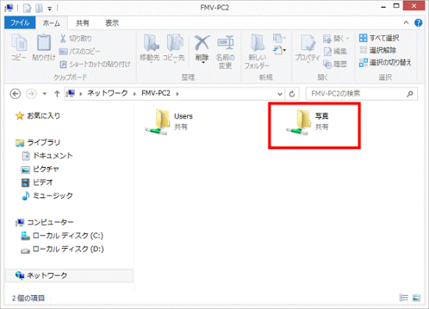The height and width of the screenshot is (309, 429).
Task: Click the Properties icon in quick access toolbar
Action: pos(27,8)
